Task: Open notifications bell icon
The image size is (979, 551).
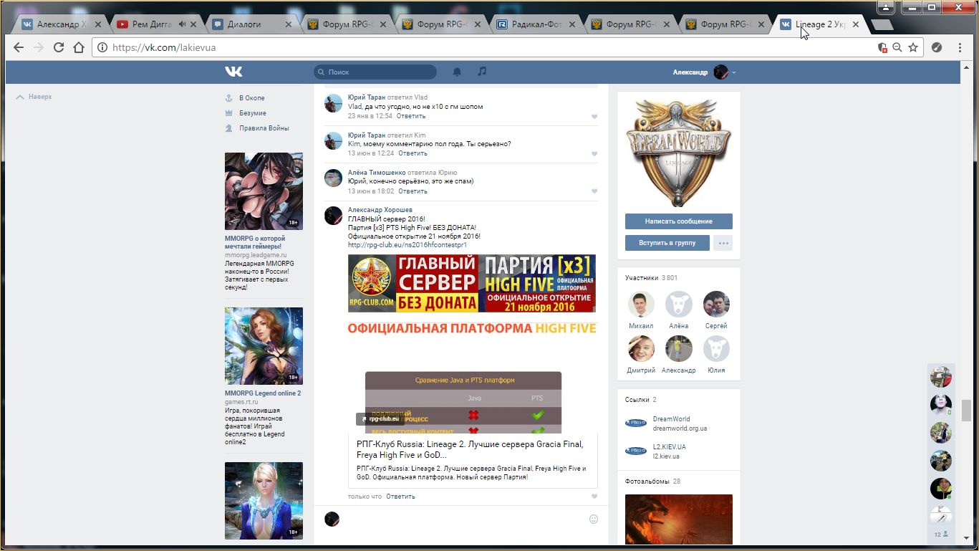Action: 457,72
